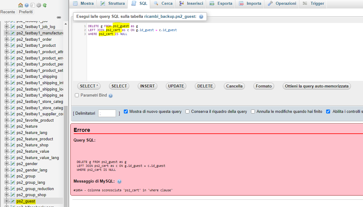Open the Cerca tab
The image size is (363, 207).
(x=163, y=4)
